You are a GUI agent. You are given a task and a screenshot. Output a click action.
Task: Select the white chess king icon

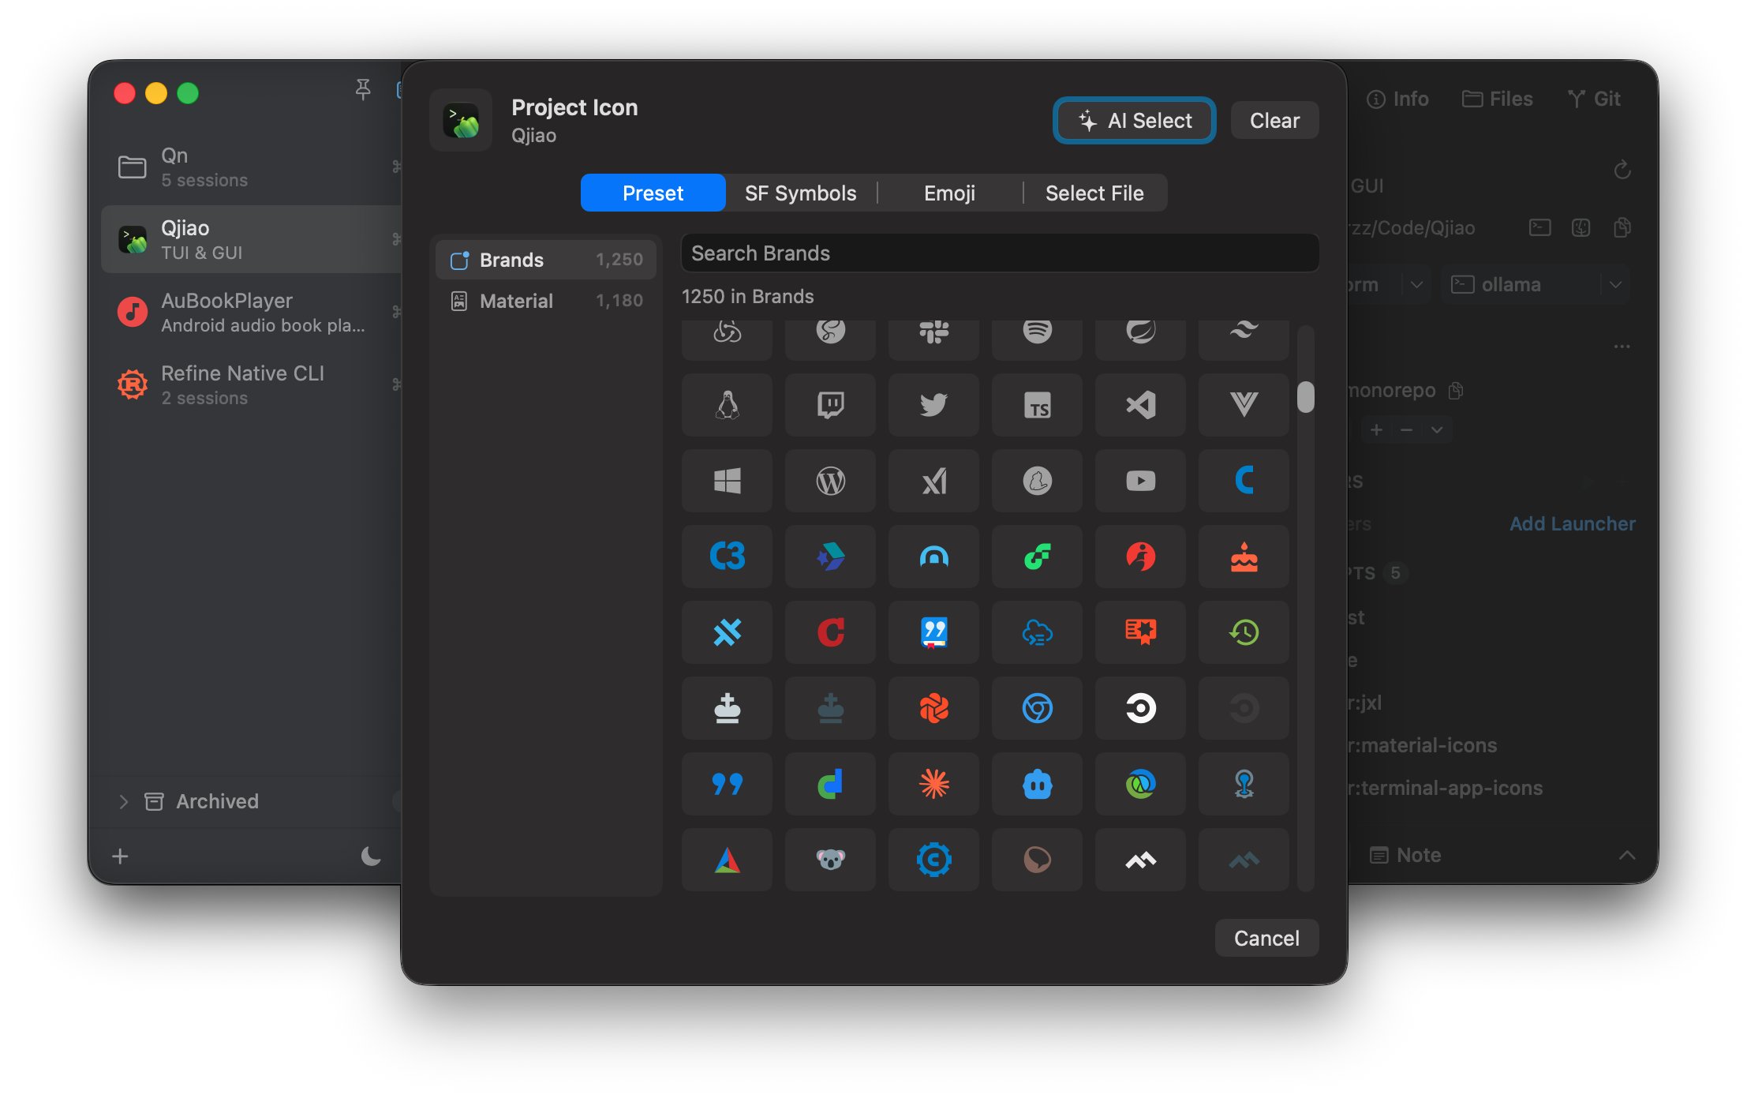pyautogui.click(x=727, y=708)
